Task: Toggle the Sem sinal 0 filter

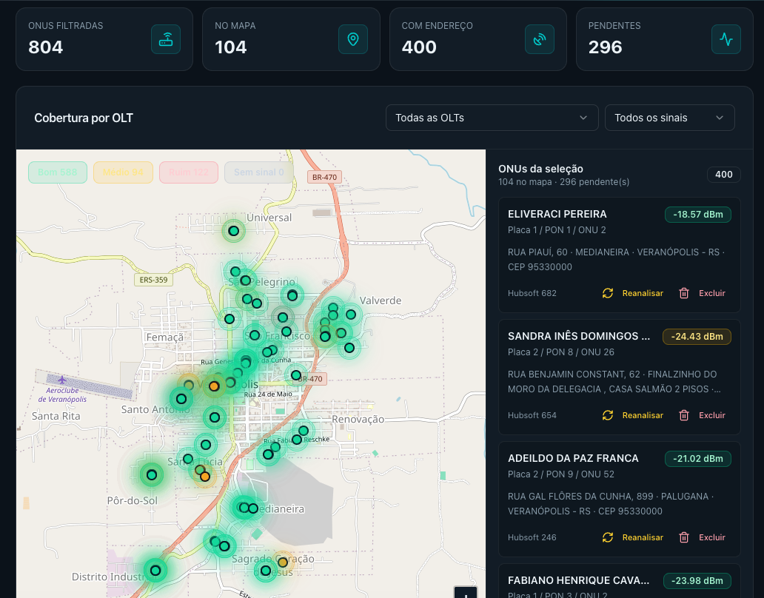Action: 258,172
